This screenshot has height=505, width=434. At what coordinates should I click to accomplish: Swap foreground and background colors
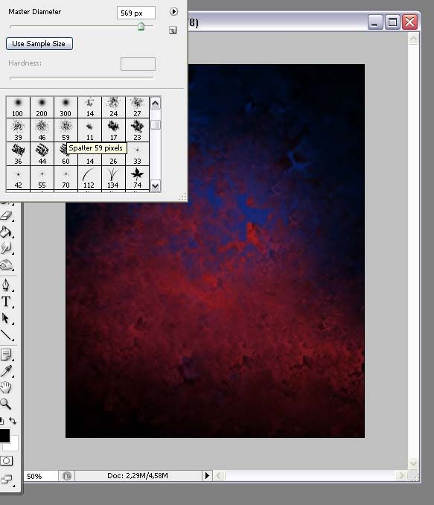13,421
